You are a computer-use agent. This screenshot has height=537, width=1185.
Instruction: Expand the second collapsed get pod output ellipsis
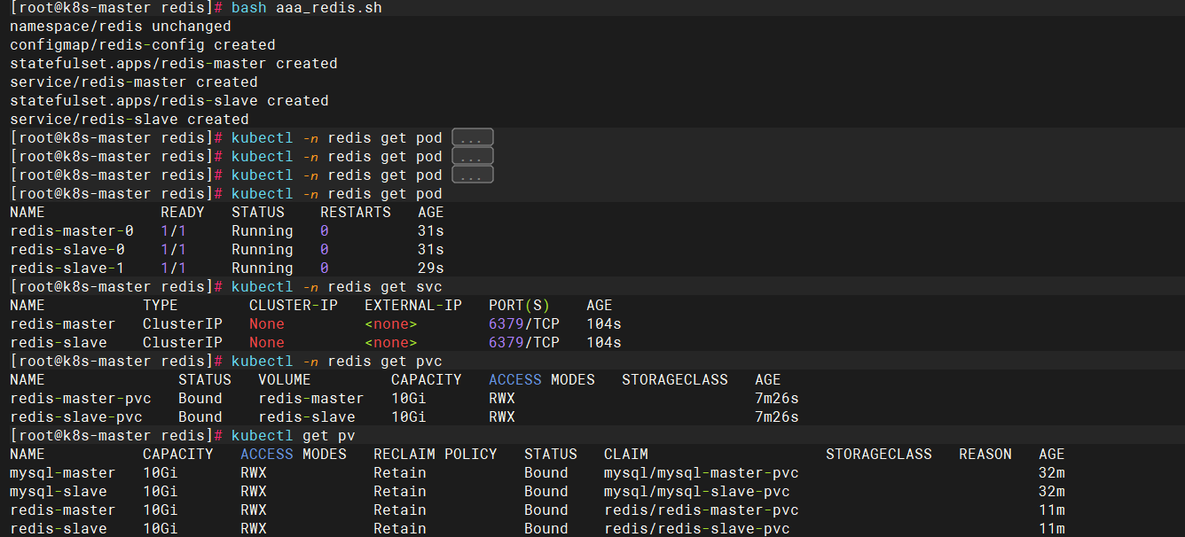coord(472,156)
